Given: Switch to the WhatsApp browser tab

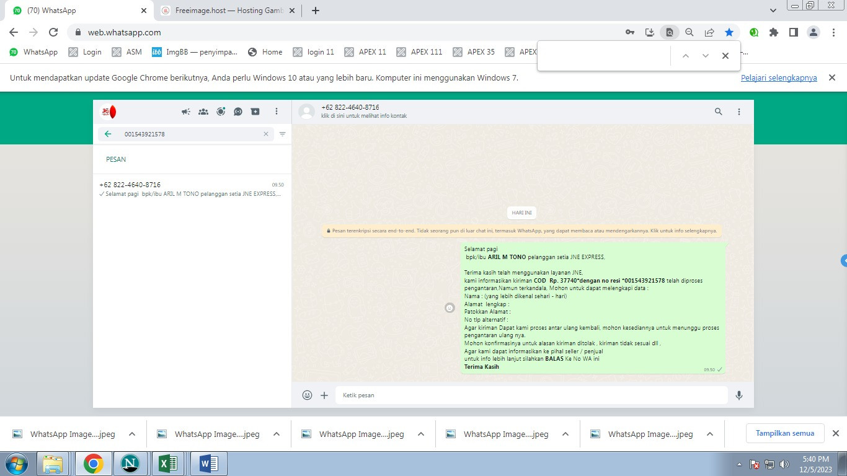Looking at the screenshot, I should pos(79,11).
